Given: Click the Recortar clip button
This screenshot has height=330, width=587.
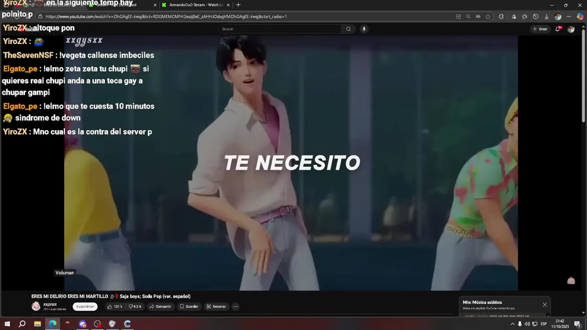Looking at the screenshot, I should point(216,307).
